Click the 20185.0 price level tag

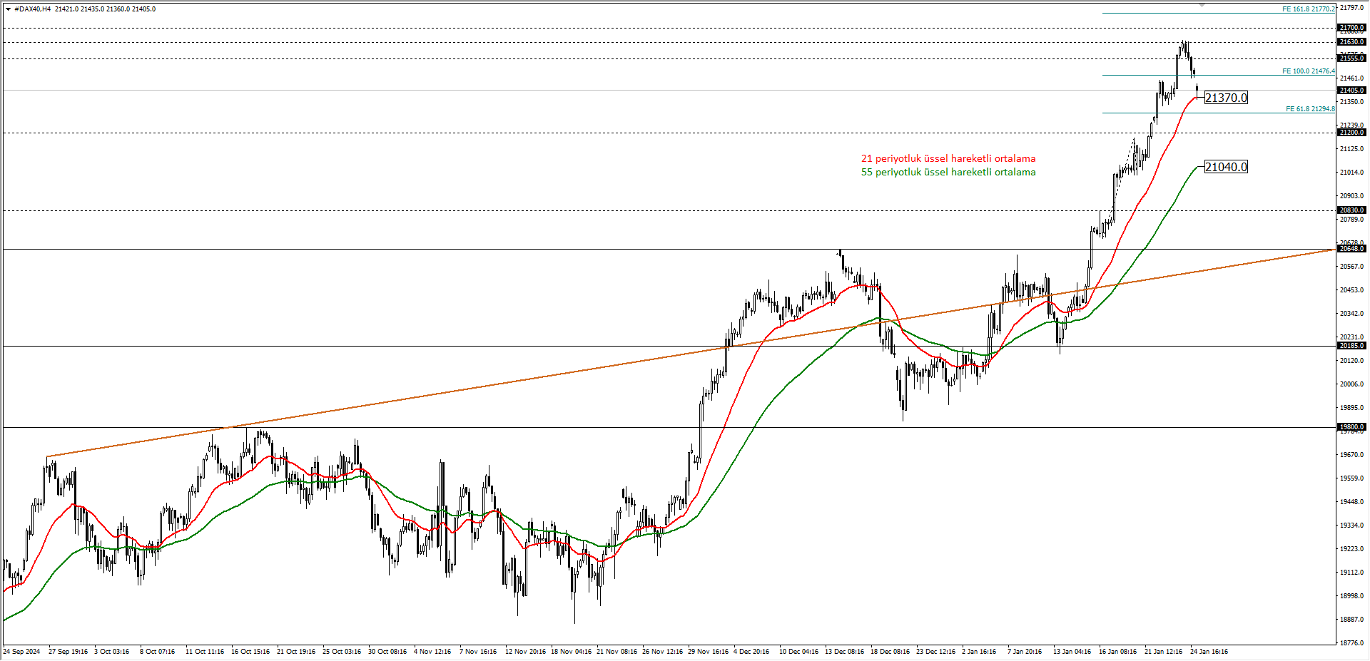(x=1351, y=346)
